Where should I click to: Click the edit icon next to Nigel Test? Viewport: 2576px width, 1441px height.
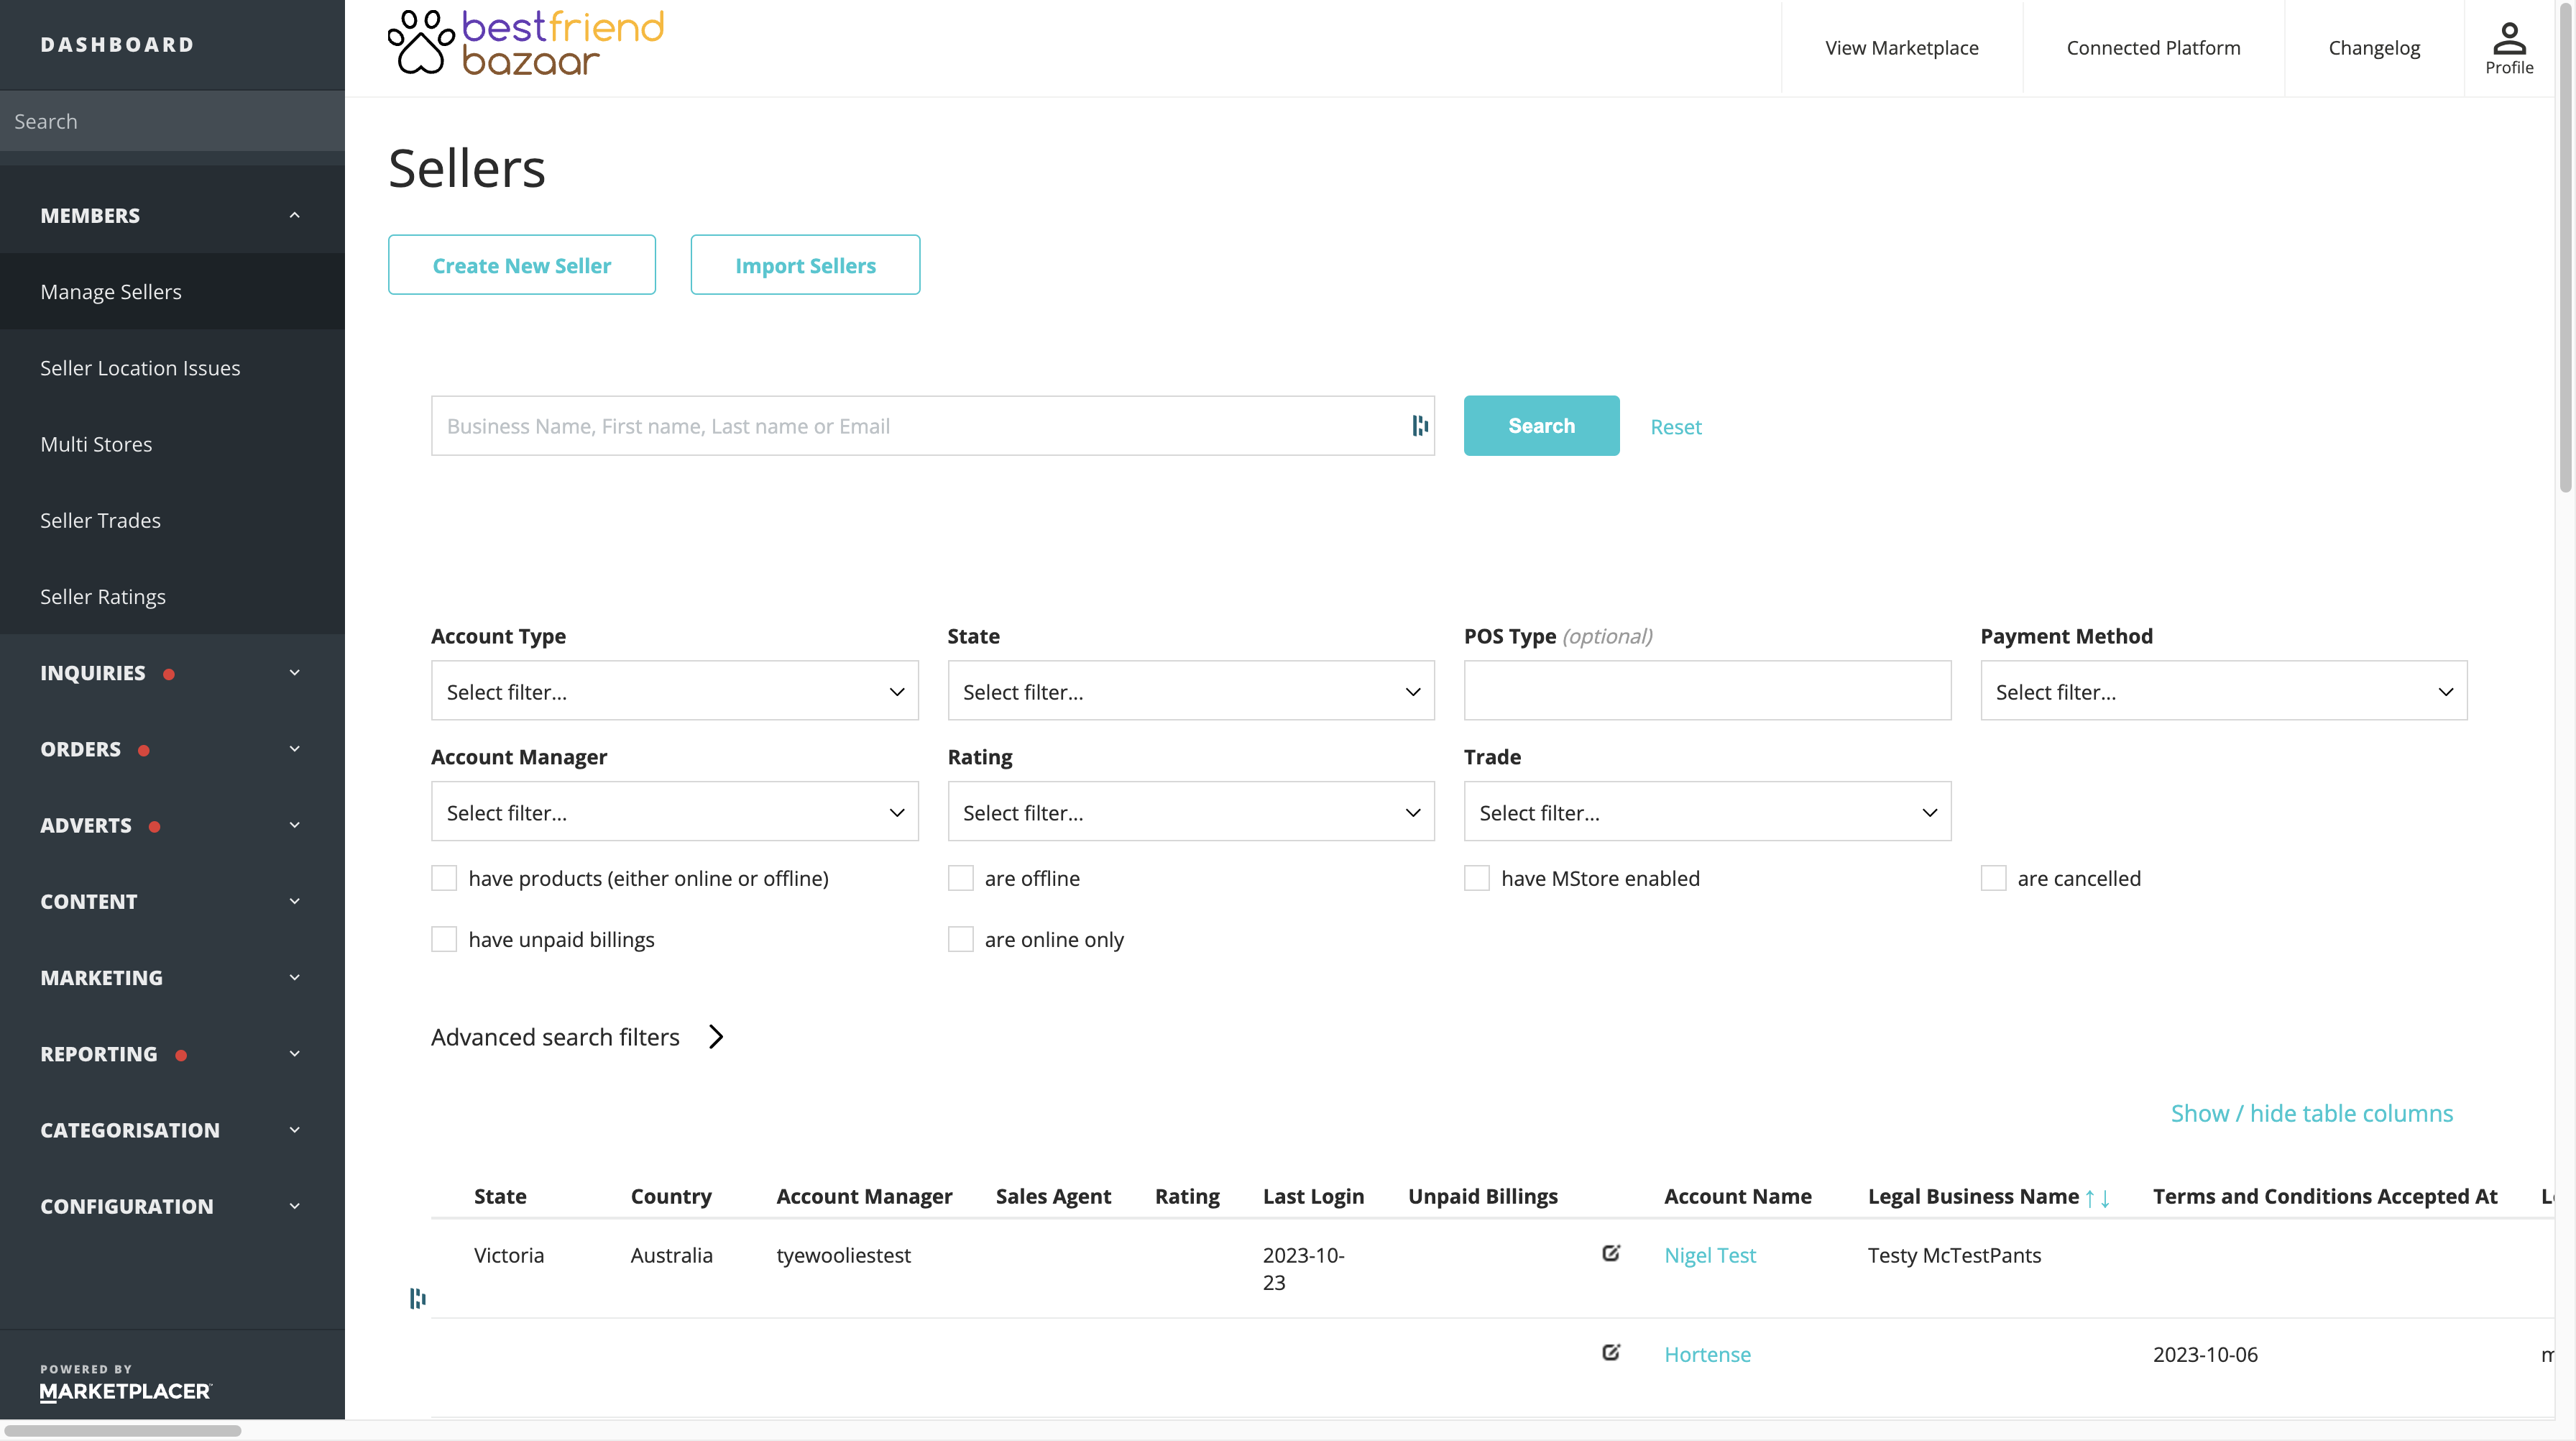pyautogui.click(x=1611, y=1255)
